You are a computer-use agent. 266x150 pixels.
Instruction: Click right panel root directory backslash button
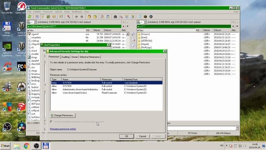pos(233,22)
